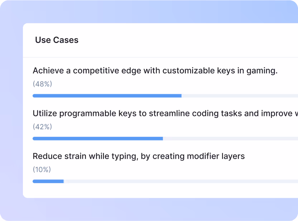298x221 pixels.
Task: Click the Use Cases panel header
Action: 57,40
